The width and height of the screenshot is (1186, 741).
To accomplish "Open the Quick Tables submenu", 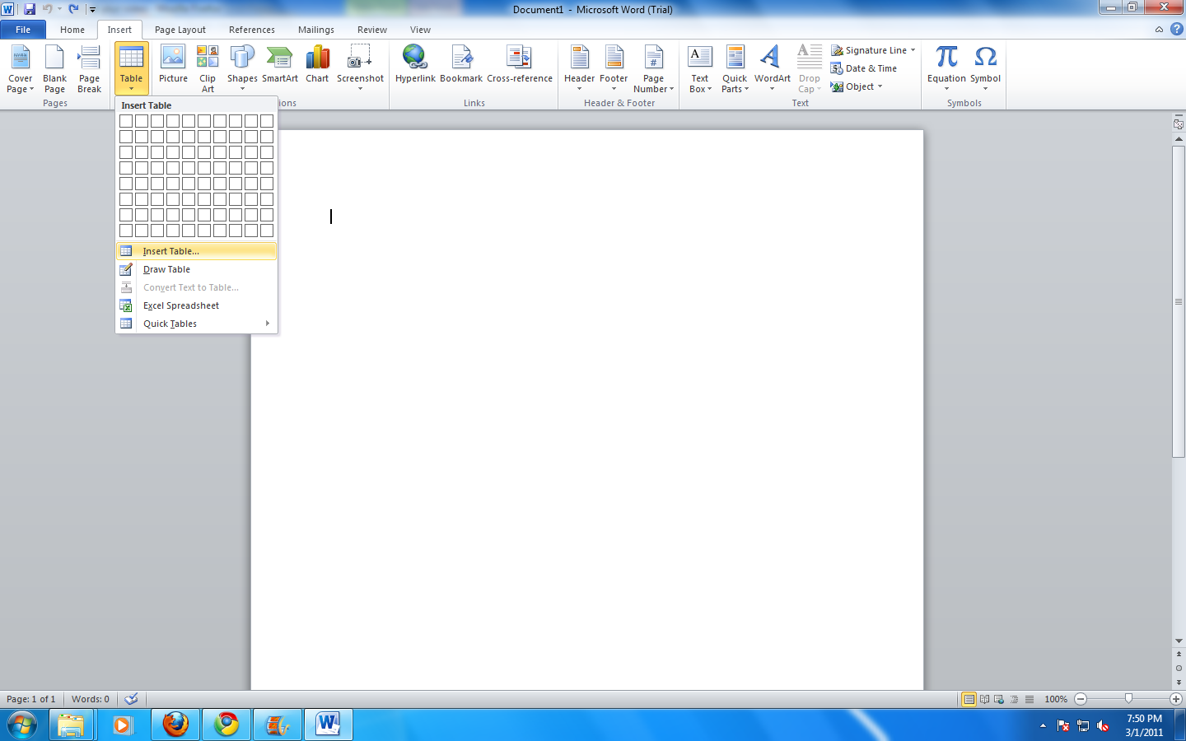I will [x=196, y=324].
